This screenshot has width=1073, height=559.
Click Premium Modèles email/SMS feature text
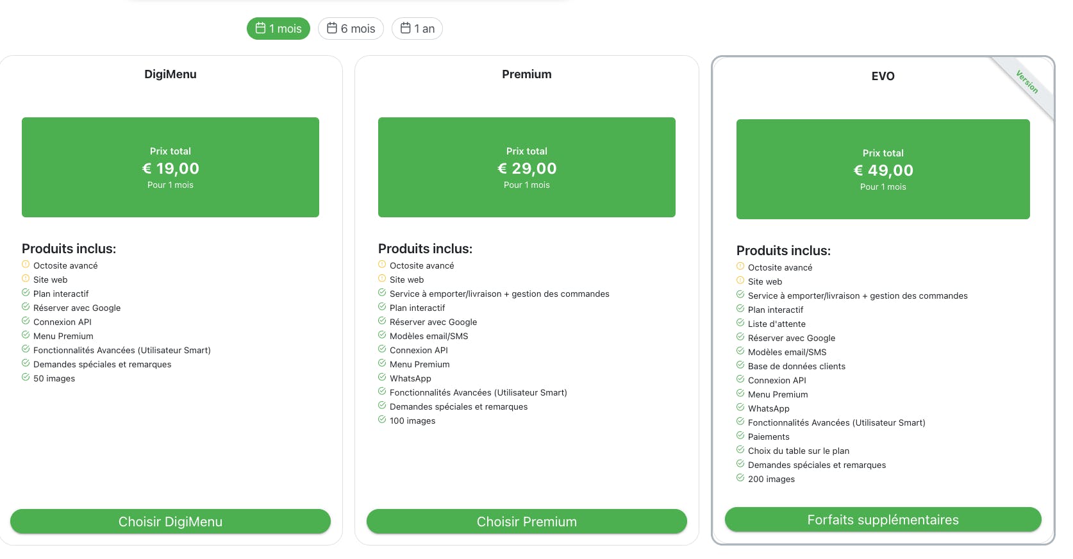pos(429,337)
